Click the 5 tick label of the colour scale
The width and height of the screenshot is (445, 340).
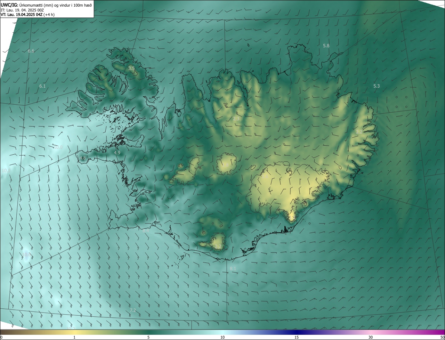click(x=148, y=337)
